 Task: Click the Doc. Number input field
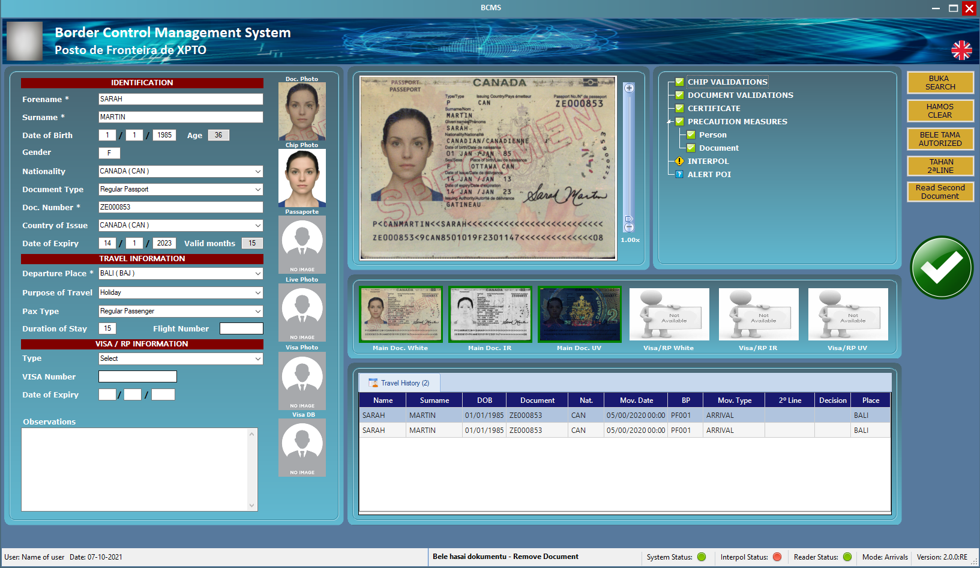[x=181, y=207]
